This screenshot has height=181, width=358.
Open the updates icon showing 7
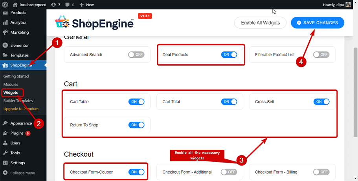(x=53, y=5)
